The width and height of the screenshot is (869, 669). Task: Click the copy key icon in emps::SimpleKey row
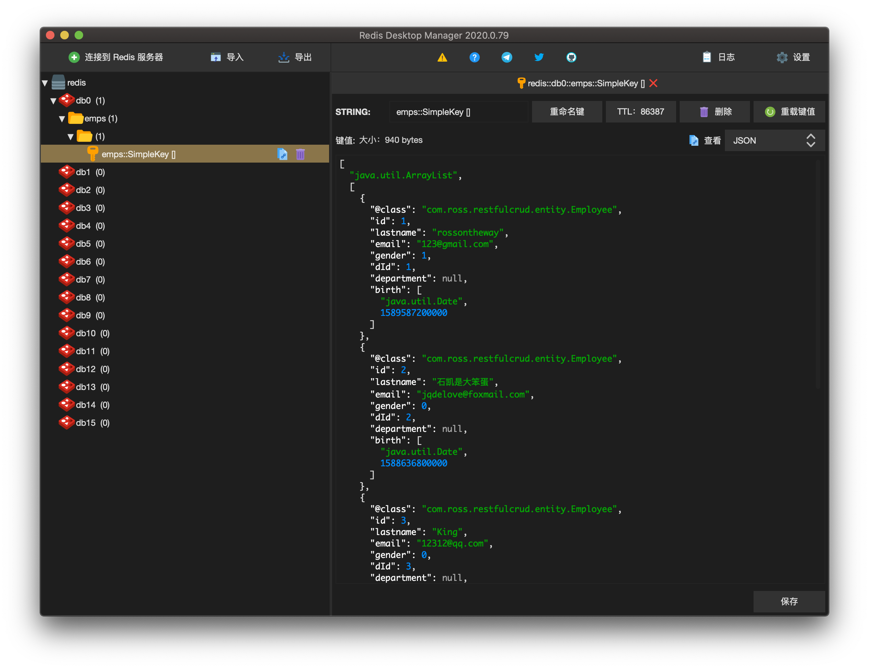pyautogui.click(x=282, y=154)
